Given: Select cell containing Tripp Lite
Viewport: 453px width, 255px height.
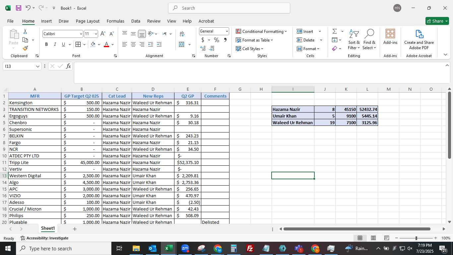Looking at the screenshot, I should (34, 162).
